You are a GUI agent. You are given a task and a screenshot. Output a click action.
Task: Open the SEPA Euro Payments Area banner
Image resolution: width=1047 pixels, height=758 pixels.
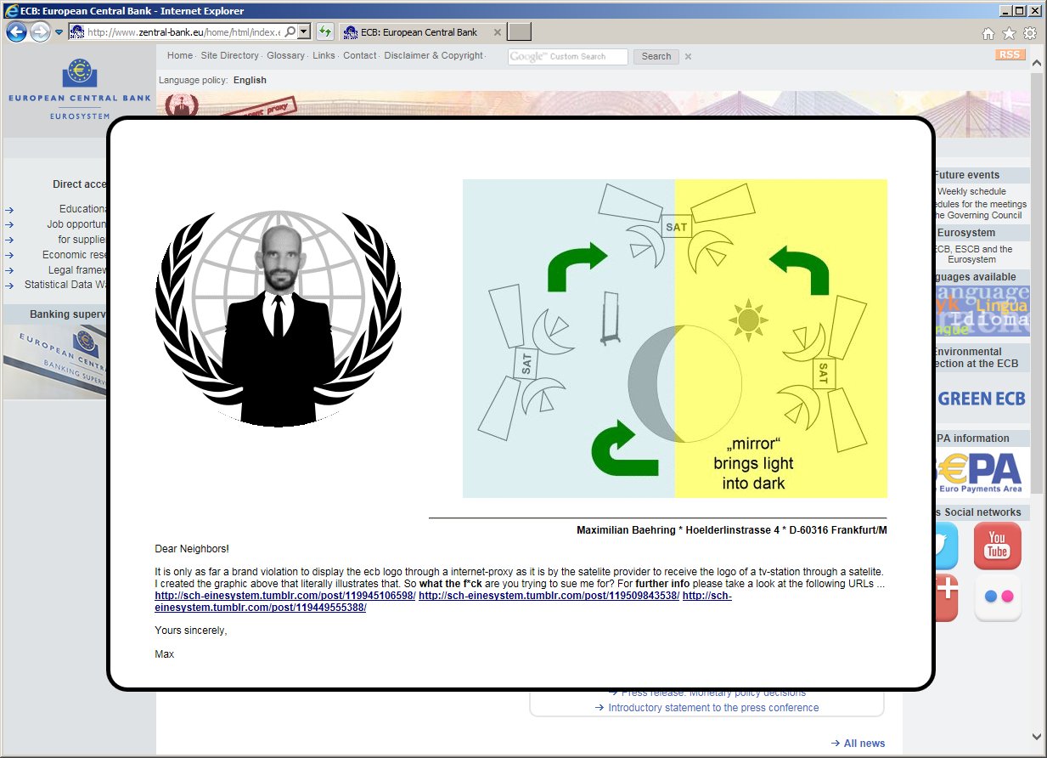tap(982, 472)
